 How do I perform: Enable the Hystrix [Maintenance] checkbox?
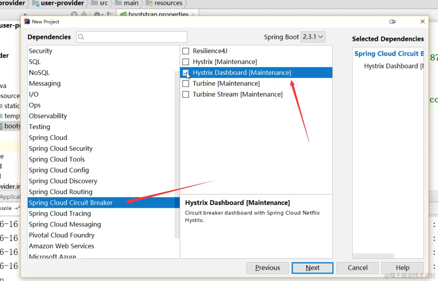[186, 62]
